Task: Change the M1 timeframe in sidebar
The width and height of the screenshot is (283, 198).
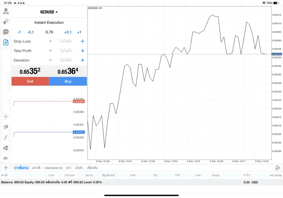Action: [x=6, y=159]
